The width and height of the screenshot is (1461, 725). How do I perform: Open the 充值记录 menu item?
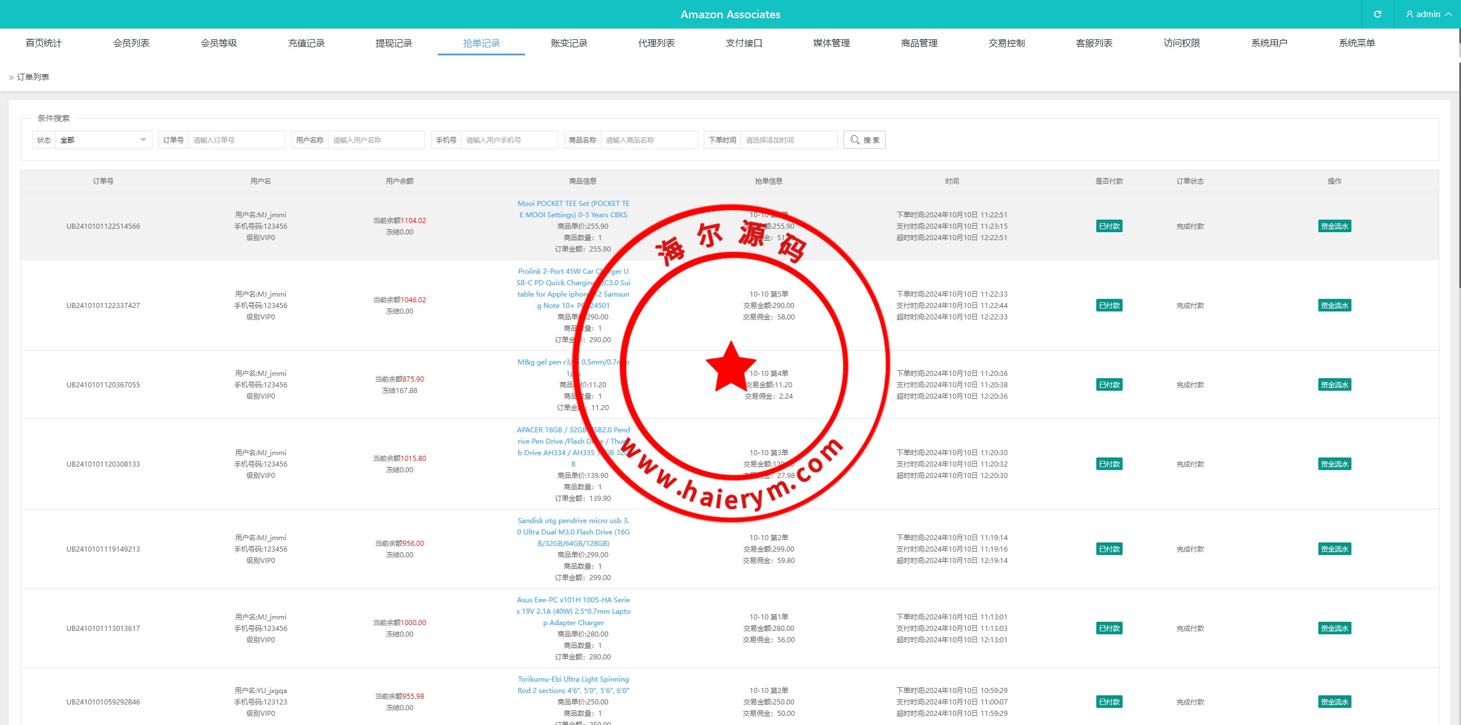tap(306, 43)
